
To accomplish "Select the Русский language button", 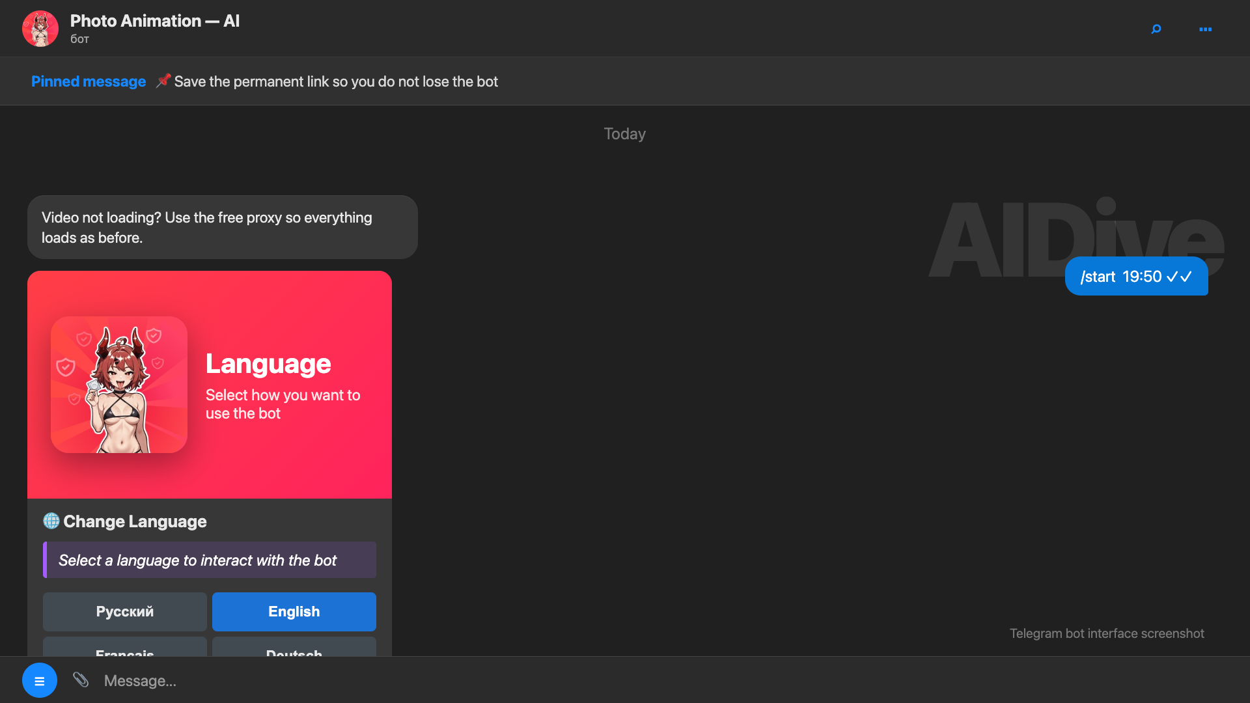I will point(125,612).
